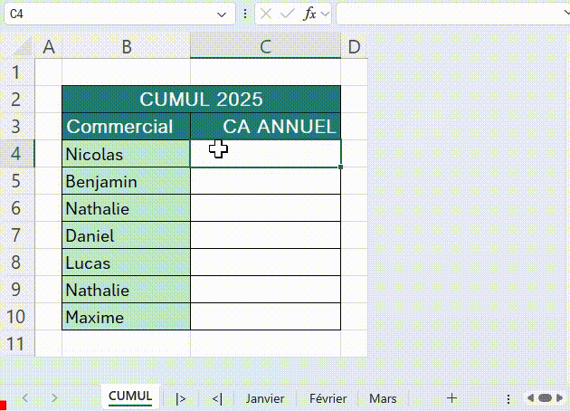
Task: Click horizontal scrollbar left arrow
Action: coord(531,398)
